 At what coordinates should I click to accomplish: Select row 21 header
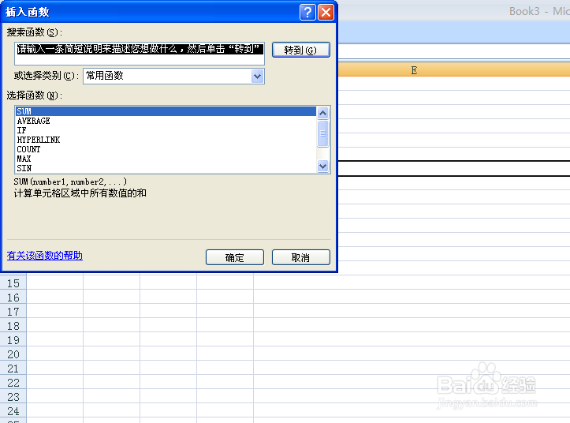(x=13, y=369)
